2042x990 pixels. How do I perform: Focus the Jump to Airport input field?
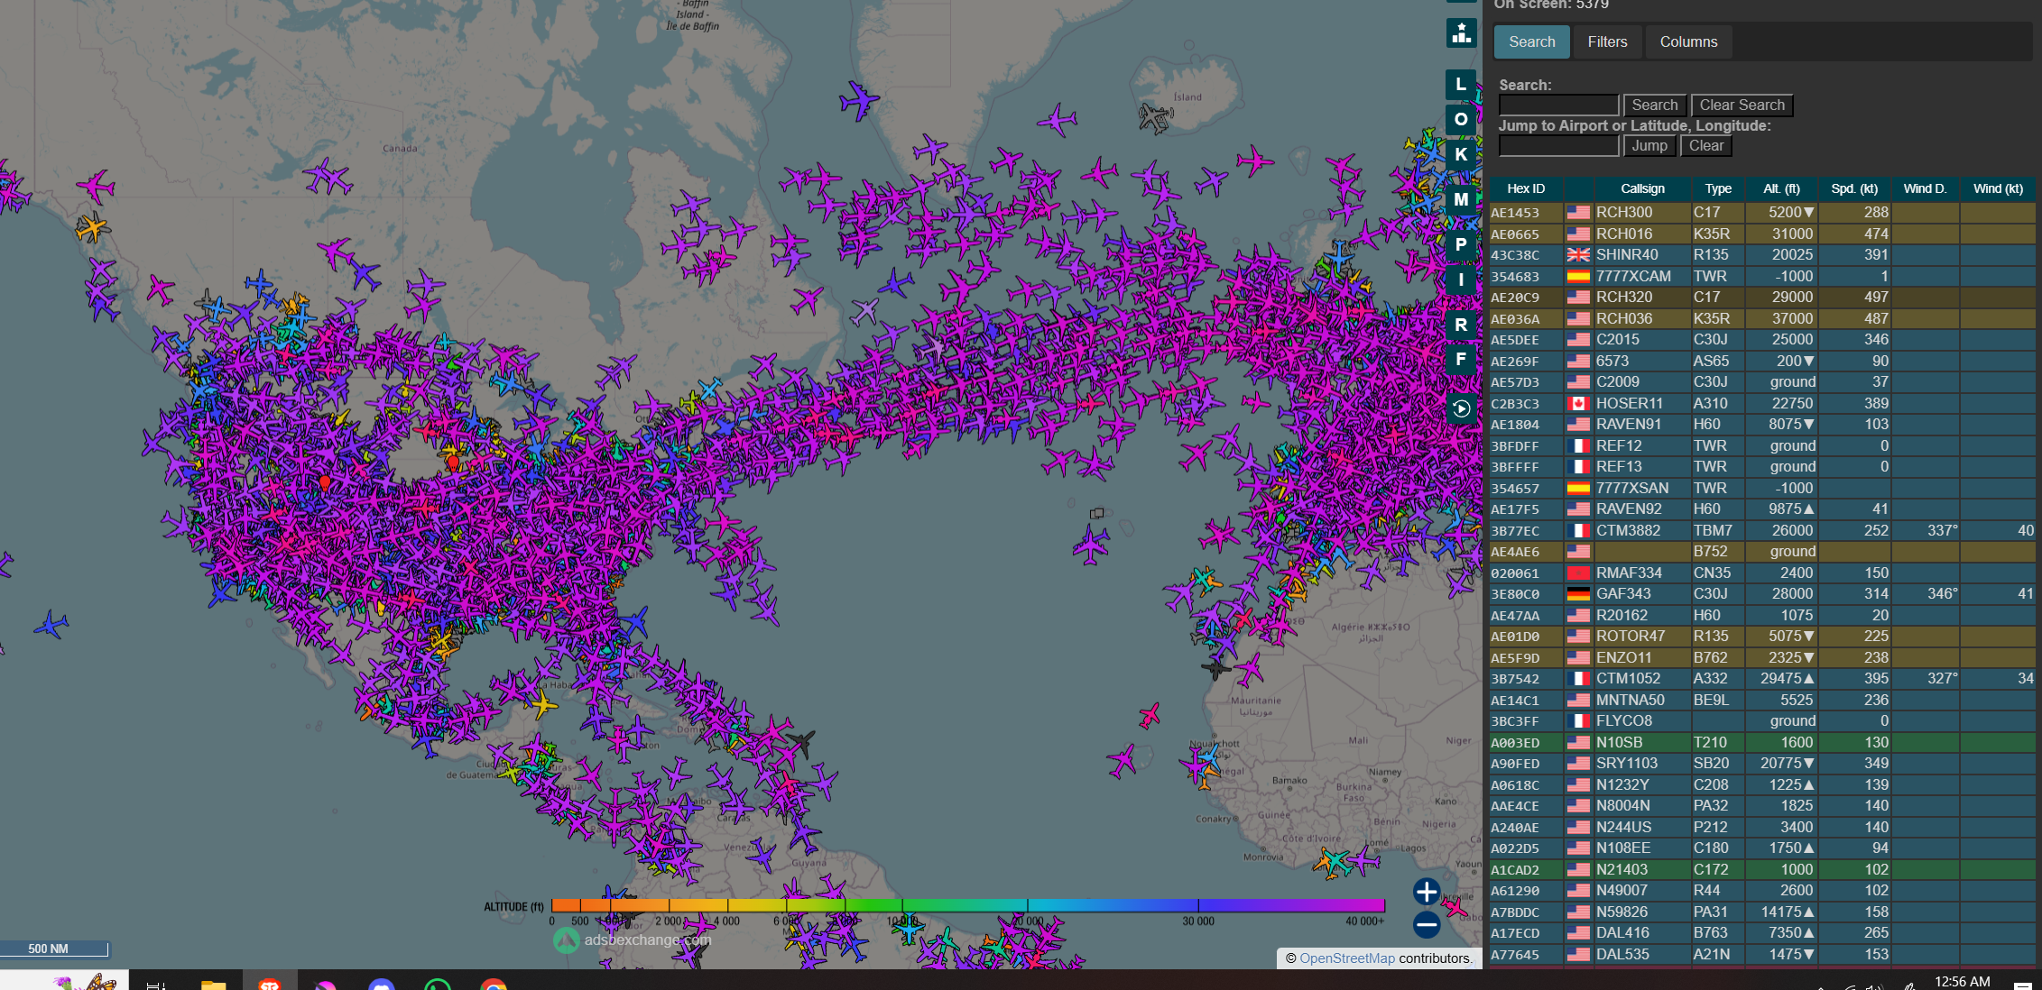tap(1558, 146)
